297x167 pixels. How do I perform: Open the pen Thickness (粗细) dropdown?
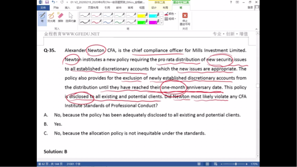pyautogui.click(x=170, y=18)
